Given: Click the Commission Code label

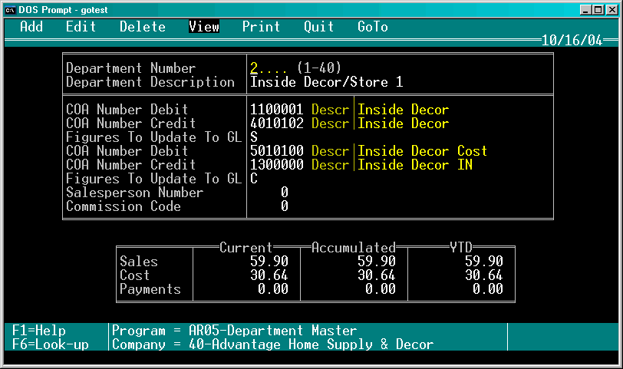Looking at the screenshot, I should point(124,206).
